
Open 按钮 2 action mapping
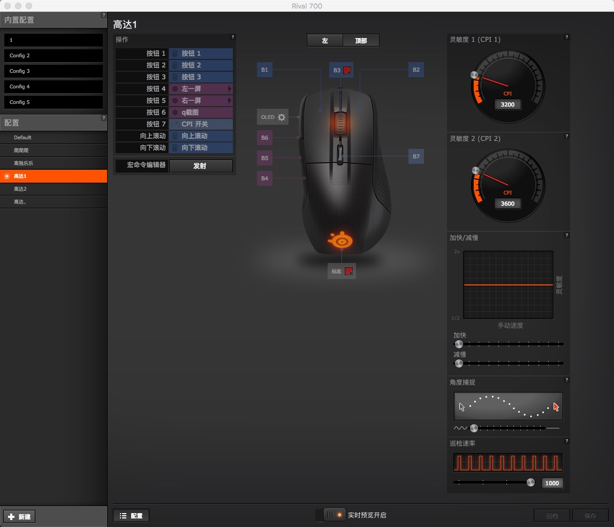(x=201, y=65)
